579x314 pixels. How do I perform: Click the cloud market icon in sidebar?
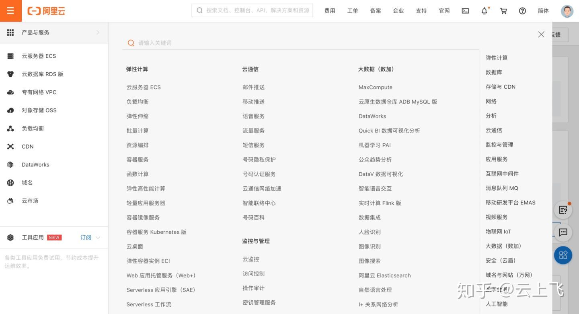10,201
